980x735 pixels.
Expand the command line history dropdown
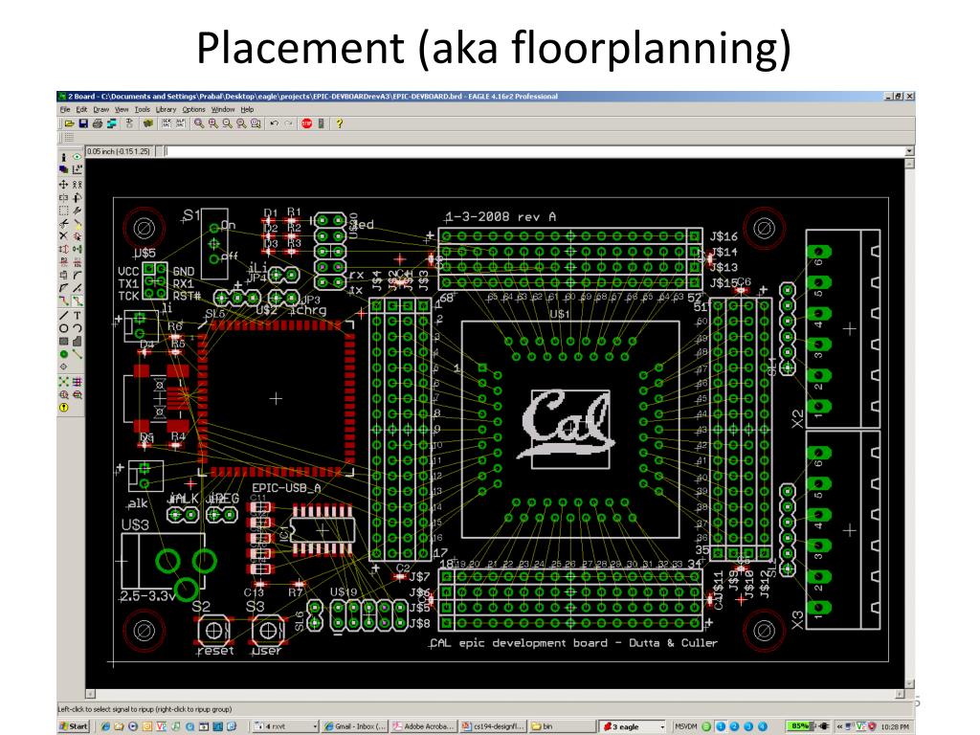click(909, 150)
